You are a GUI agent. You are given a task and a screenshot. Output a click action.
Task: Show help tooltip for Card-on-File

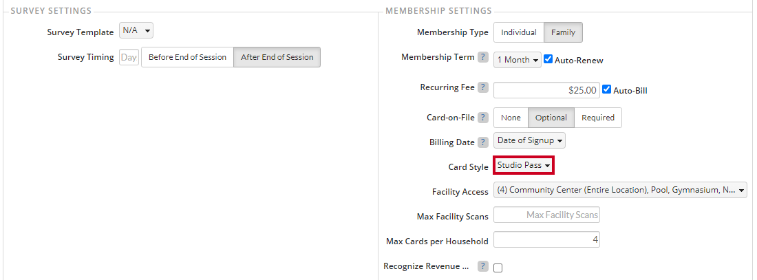coord(483,118)
